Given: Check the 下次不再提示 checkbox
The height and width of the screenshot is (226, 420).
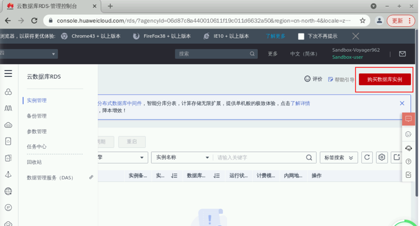Looking at the screenshot, I should [301, 36].
